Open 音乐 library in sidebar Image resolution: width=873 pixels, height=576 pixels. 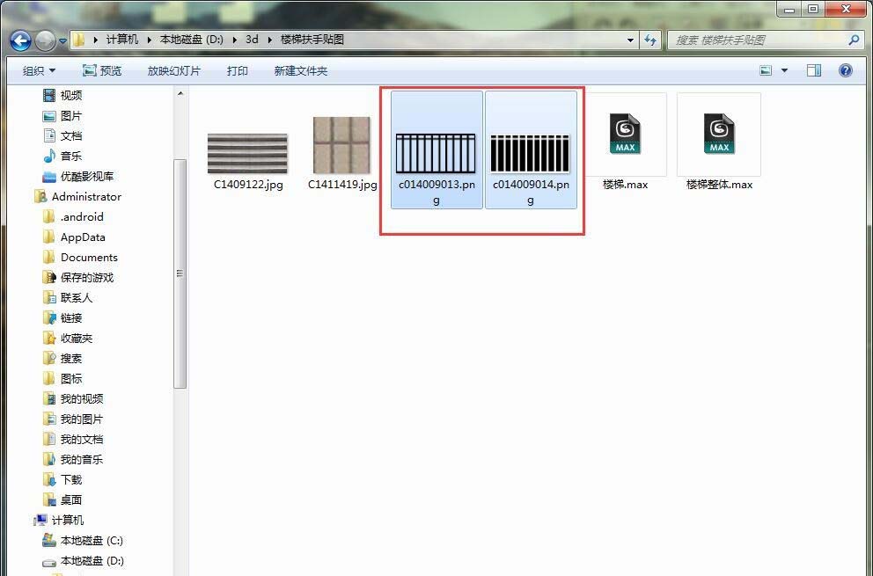click(x=62, y=156)
